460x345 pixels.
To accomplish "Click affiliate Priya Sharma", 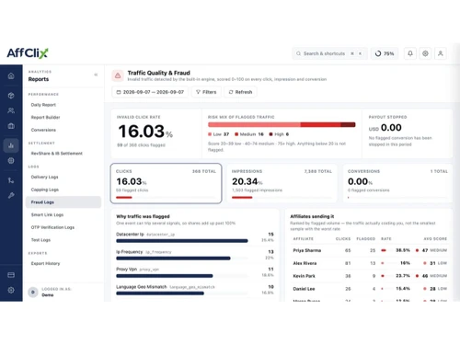I will tap(307, 250).
